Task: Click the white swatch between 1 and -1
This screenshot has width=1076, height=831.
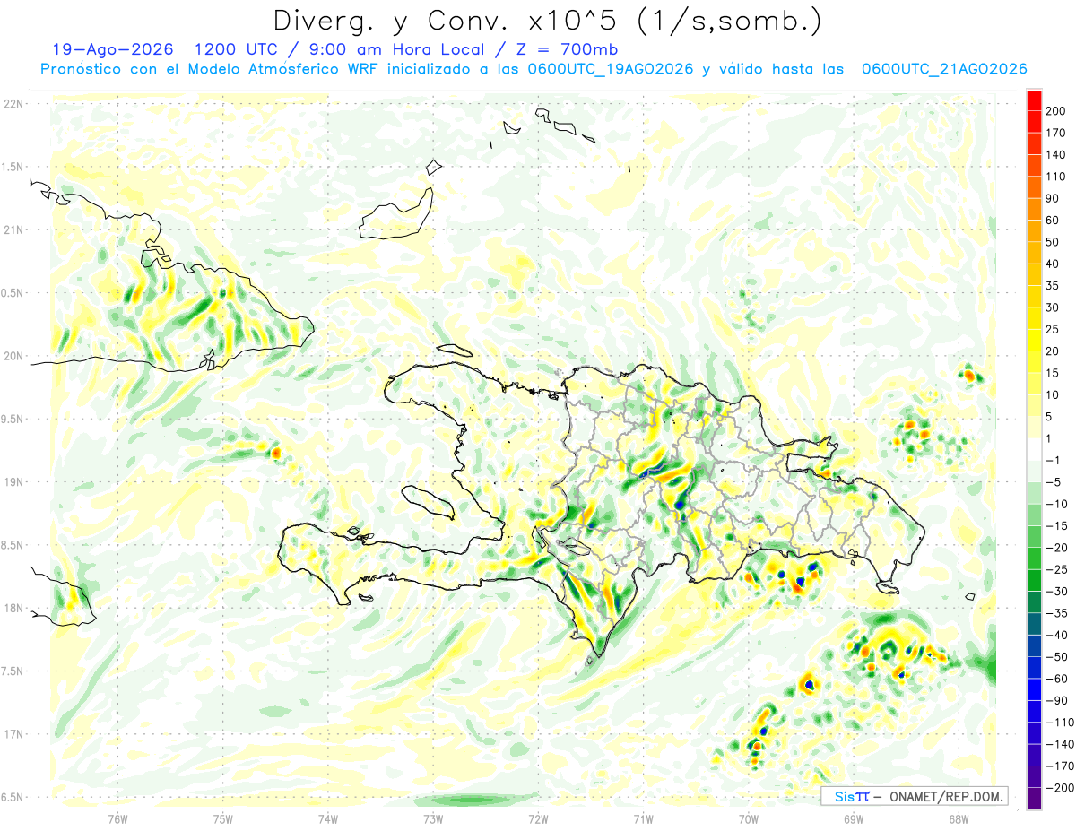Action: click(x=1034, y=449)
